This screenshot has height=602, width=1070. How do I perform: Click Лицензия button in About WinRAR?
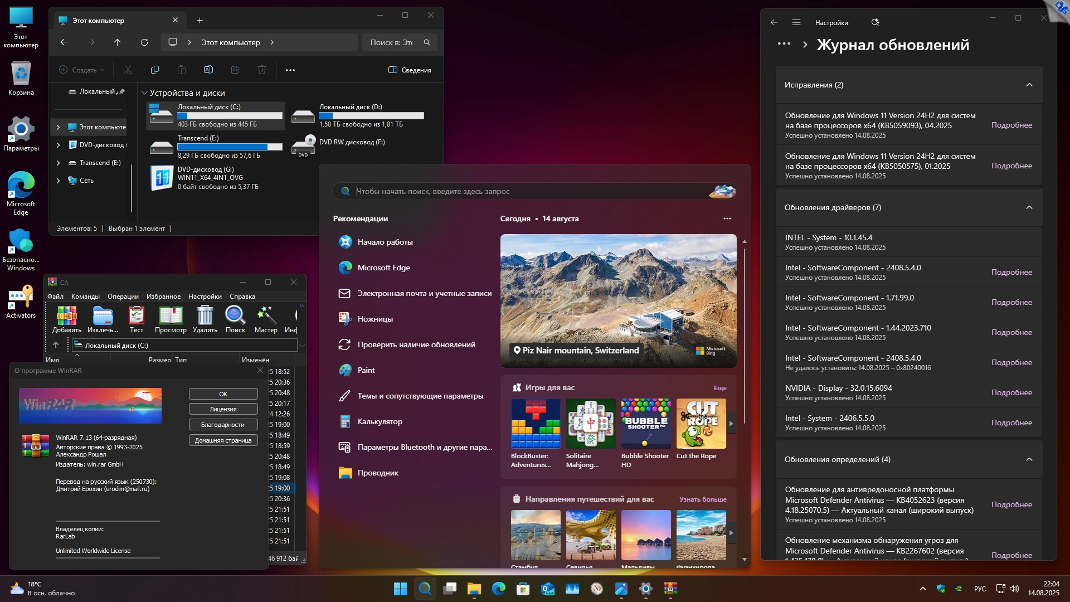(x=223, y=409)
